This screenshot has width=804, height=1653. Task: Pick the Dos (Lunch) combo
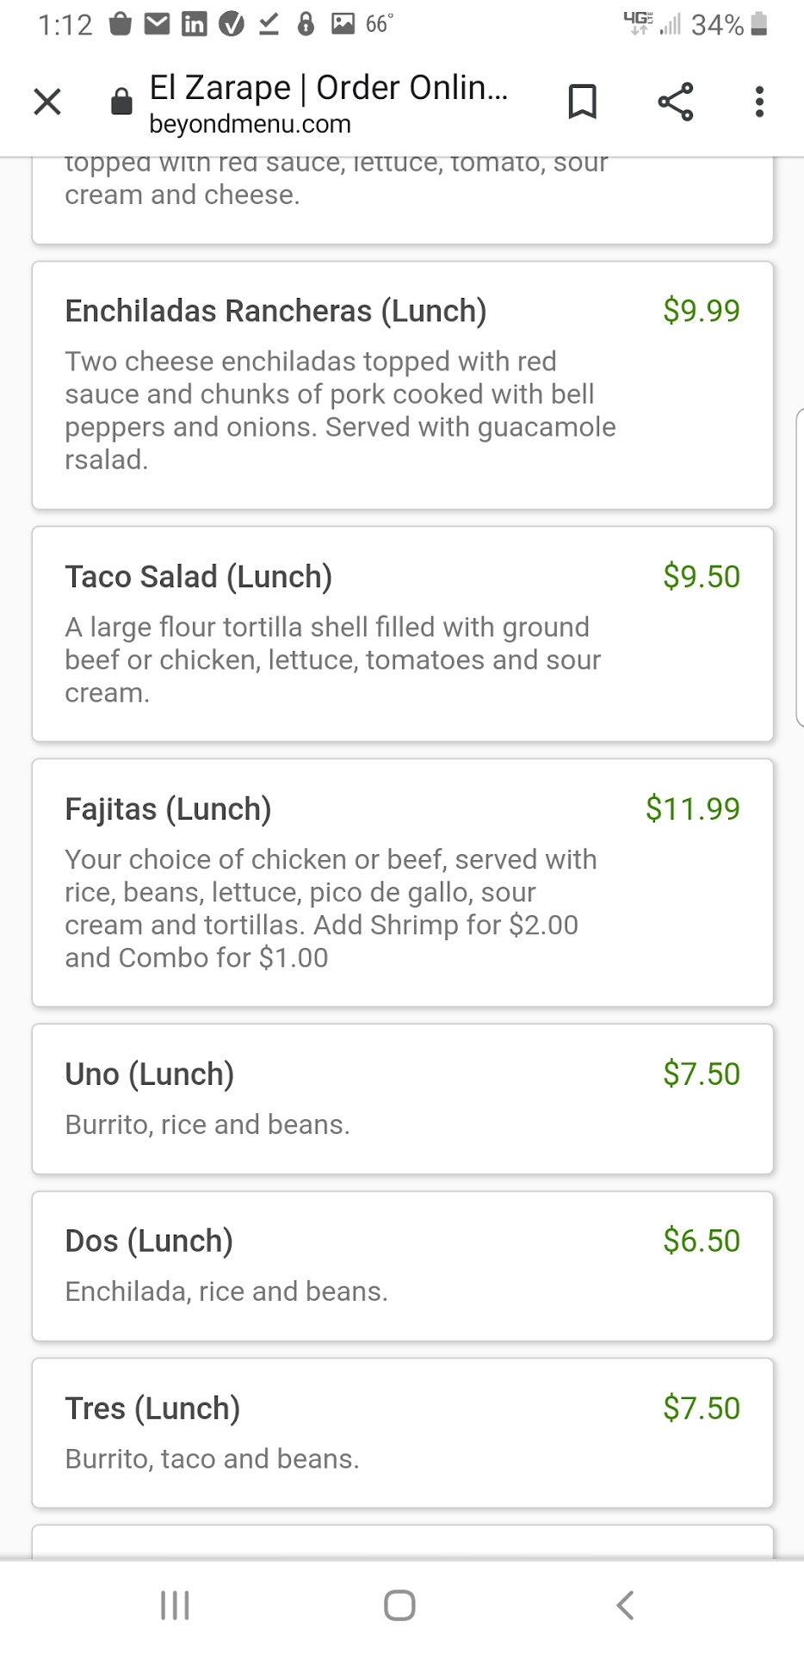click(149, 1241)
